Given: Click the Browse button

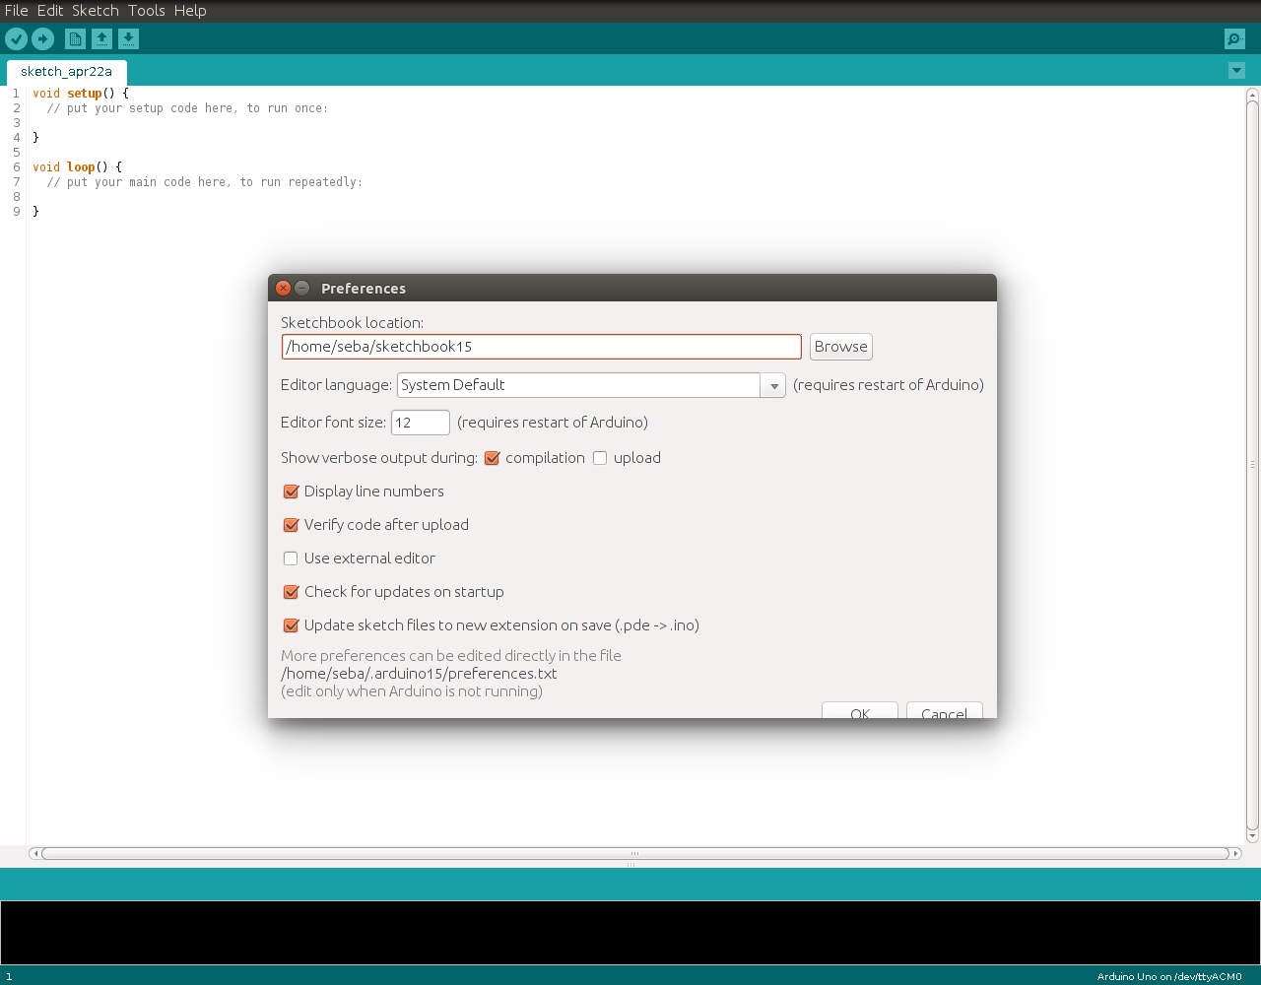Looking at the screenshot, I should coord(840,347).
